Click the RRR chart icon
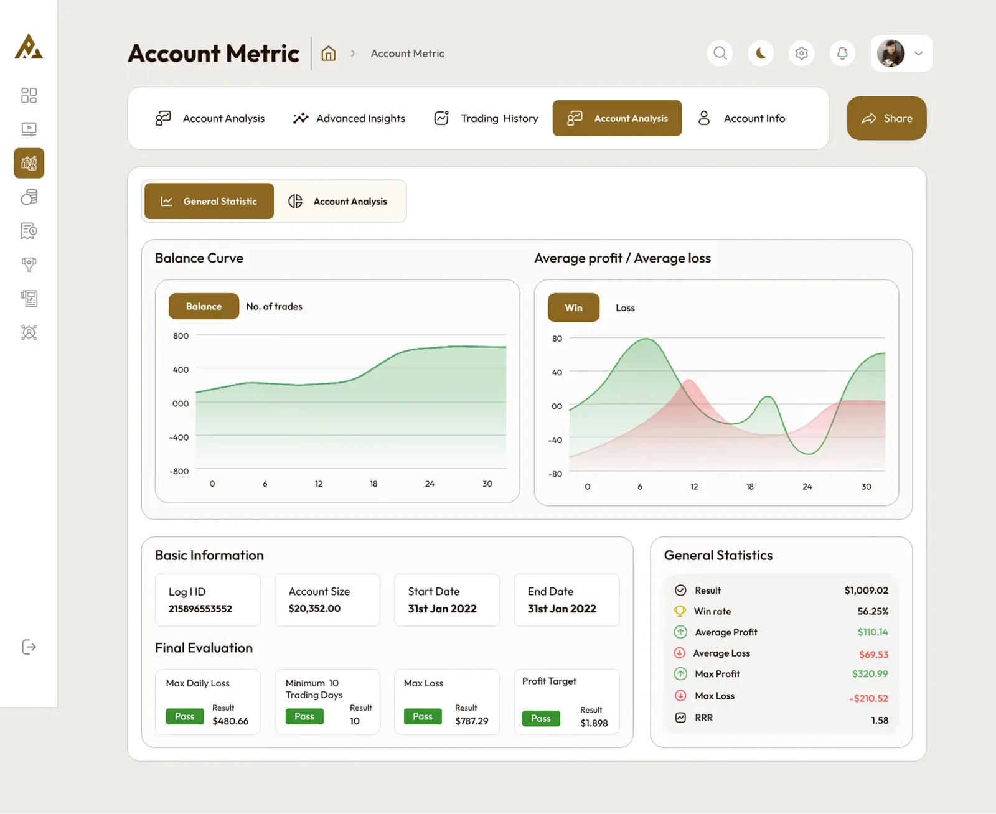The height and width of the screenshot is (814, 996). (x=681, y=718)
